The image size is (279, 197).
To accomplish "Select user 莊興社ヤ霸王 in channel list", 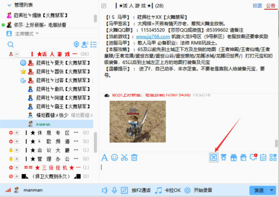I will tap(63, 106).
